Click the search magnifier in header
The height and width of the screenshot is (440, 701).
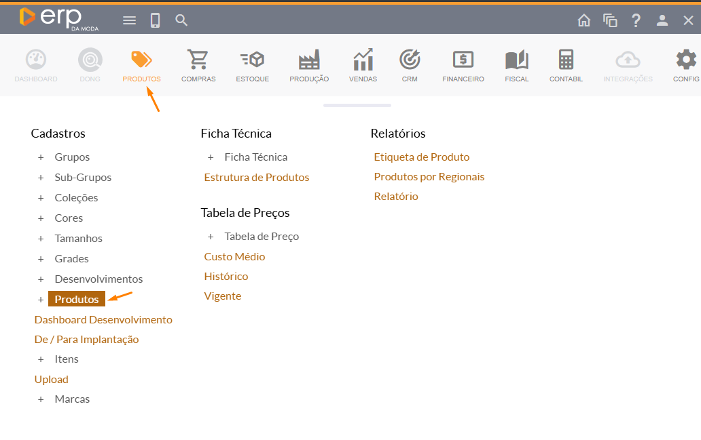point(181,20)
